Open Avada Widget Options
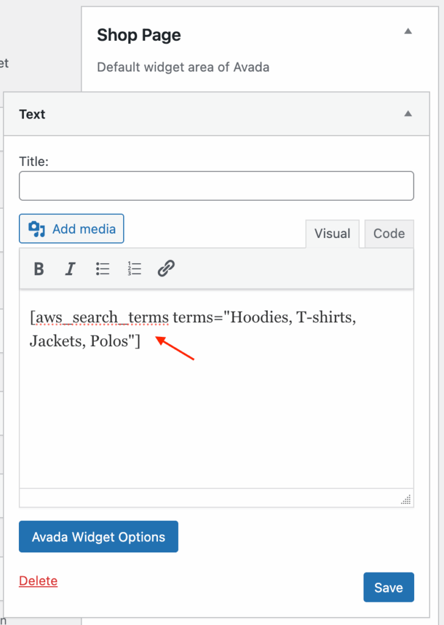Viewport: 444px width, 625px height. pyautogui.click(x=98, y=536)
